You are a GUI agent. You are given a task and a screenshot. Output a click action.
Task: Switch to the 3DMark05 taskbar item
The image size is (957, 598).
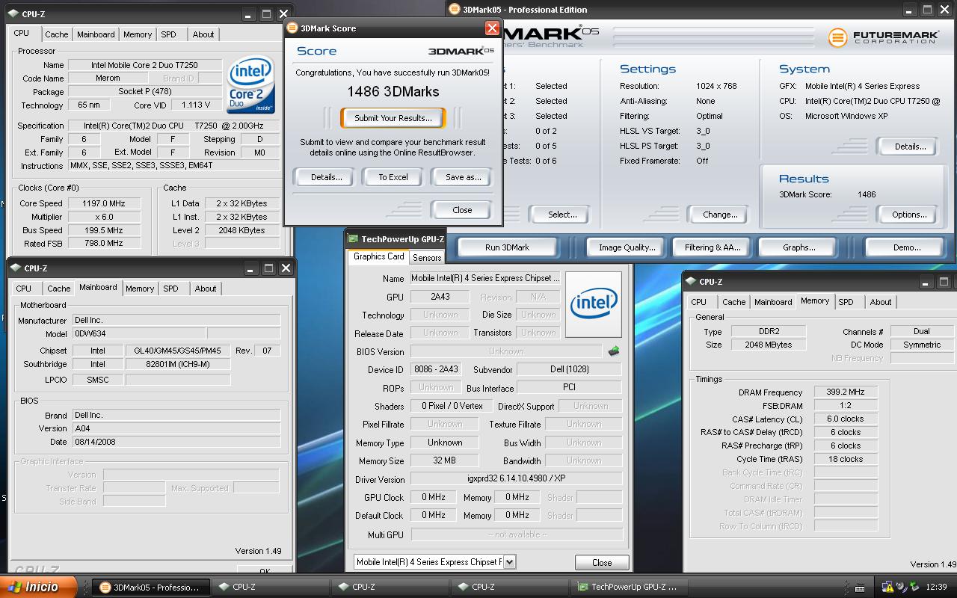tap(150, 587)
